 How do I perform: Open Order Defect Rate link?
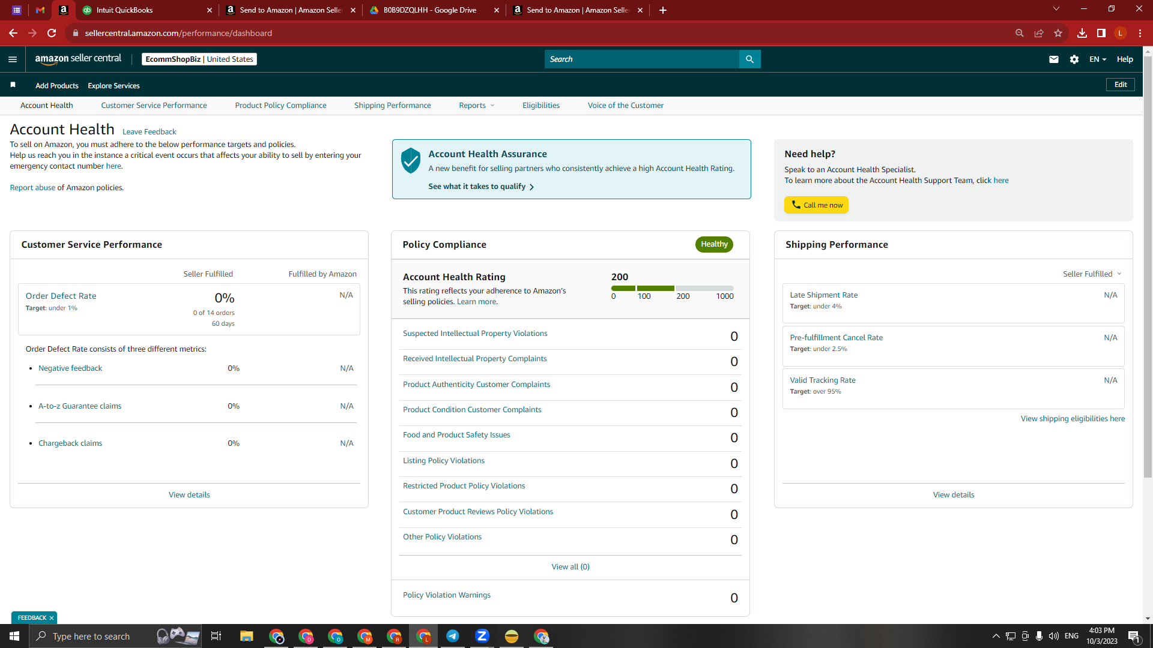61,296
